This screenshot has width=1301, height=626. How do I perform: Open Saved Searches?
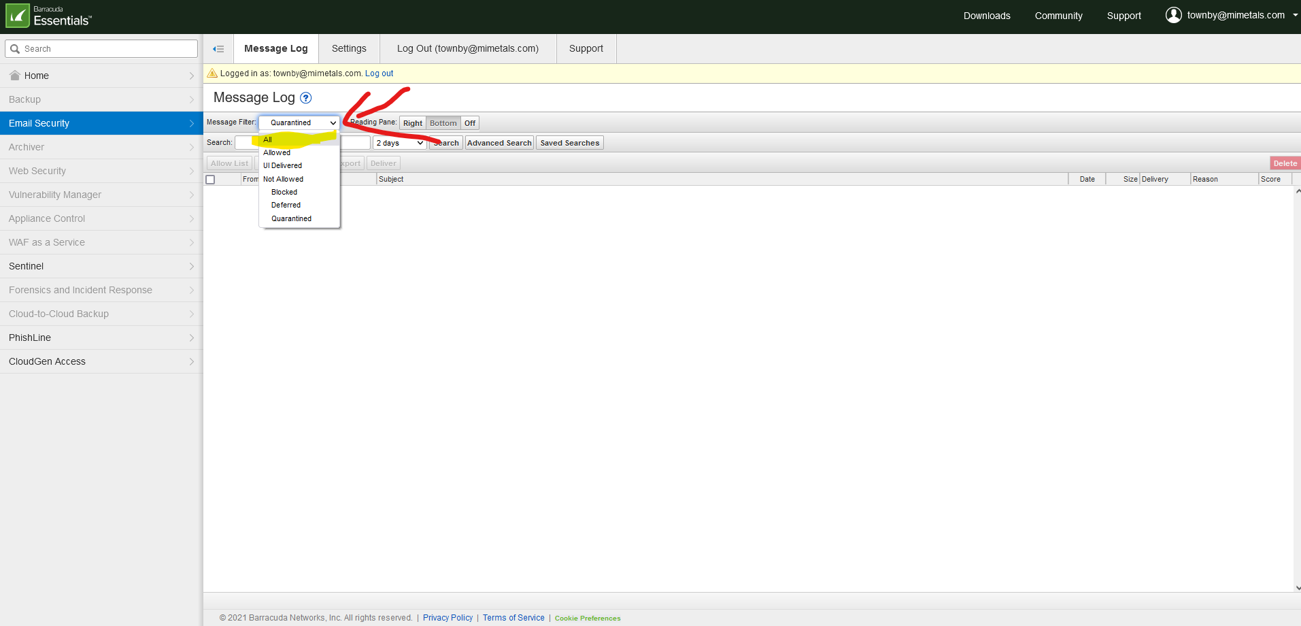click(570, 143)
